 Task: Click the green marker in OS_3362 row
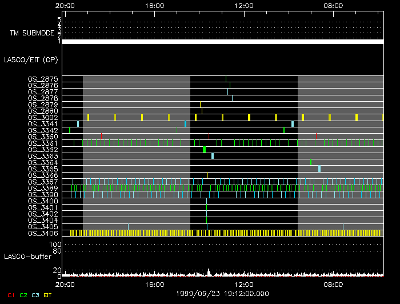click(x=204, y=150)
